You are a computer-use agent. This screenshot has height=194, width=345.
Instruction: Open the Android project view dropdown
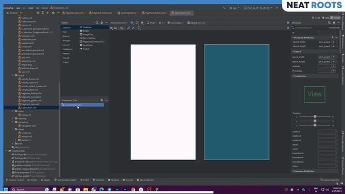click(14, 13)
